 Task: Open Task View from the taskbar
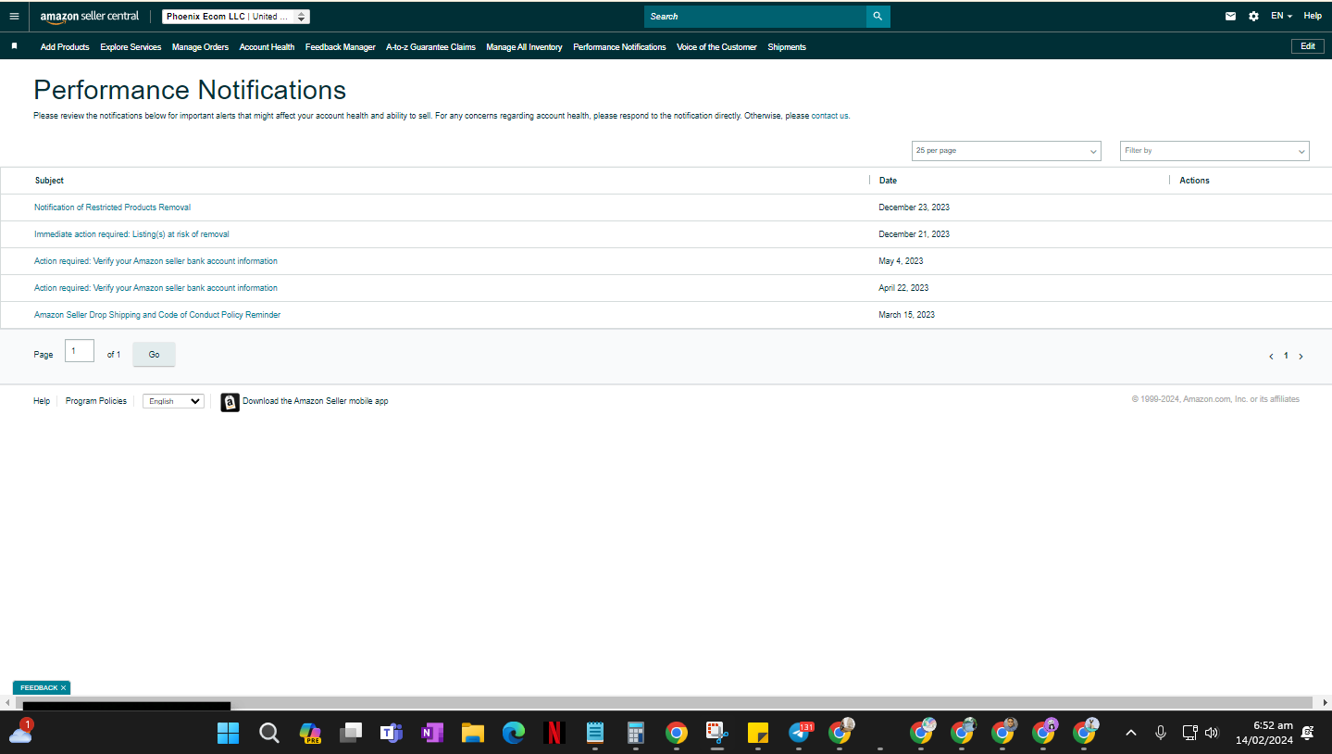click(x=351, y=733)
